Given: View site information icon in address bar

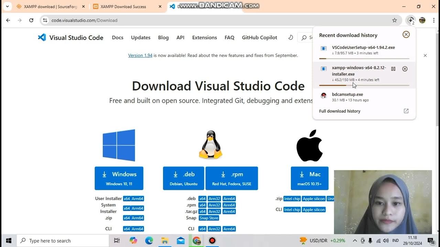Looking at the screenshot, I should [x=45, y=20].
